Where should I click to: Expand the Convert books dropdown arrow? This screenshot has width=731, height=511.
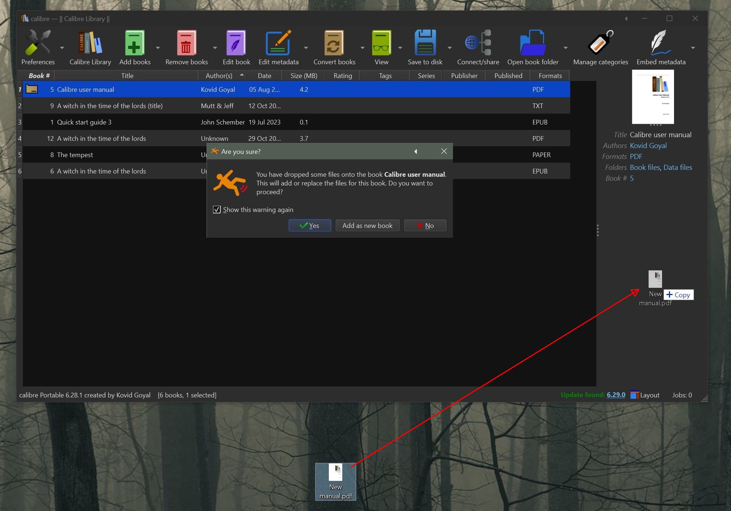(x=362, y=48)
